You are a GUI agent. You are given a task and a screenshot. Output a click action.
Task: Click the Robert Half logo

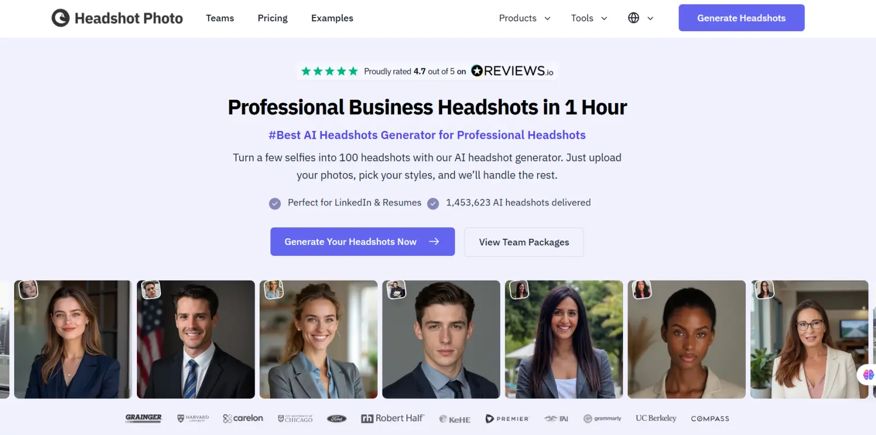tap(393, 418)
